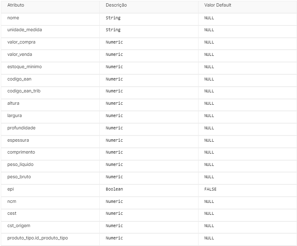Click the valor_compra row name

[x=21, y=42]
